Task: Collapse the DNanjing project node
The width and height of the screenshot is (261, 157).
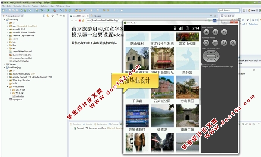Action: pos(4,20)
